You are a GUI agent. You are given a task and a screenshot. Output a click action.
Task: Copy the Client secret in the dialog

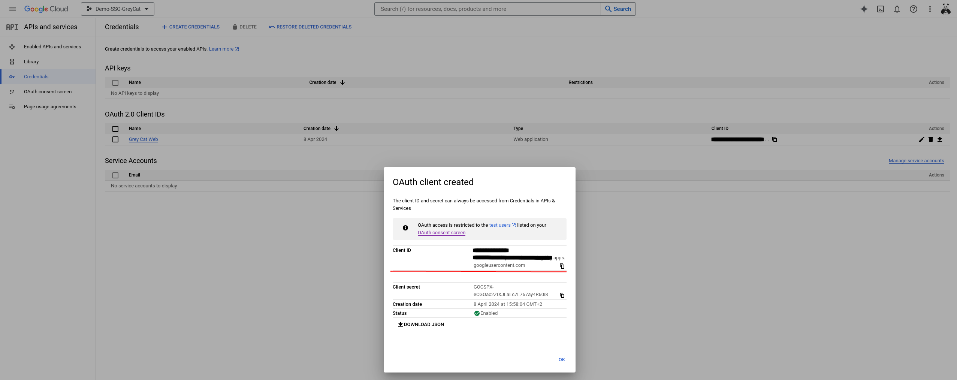[562, 295]
